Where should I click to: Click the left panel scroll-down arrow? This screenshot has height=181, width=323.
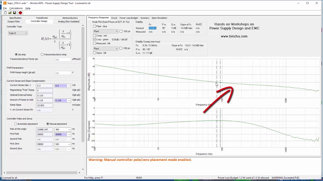coord(83,169)
